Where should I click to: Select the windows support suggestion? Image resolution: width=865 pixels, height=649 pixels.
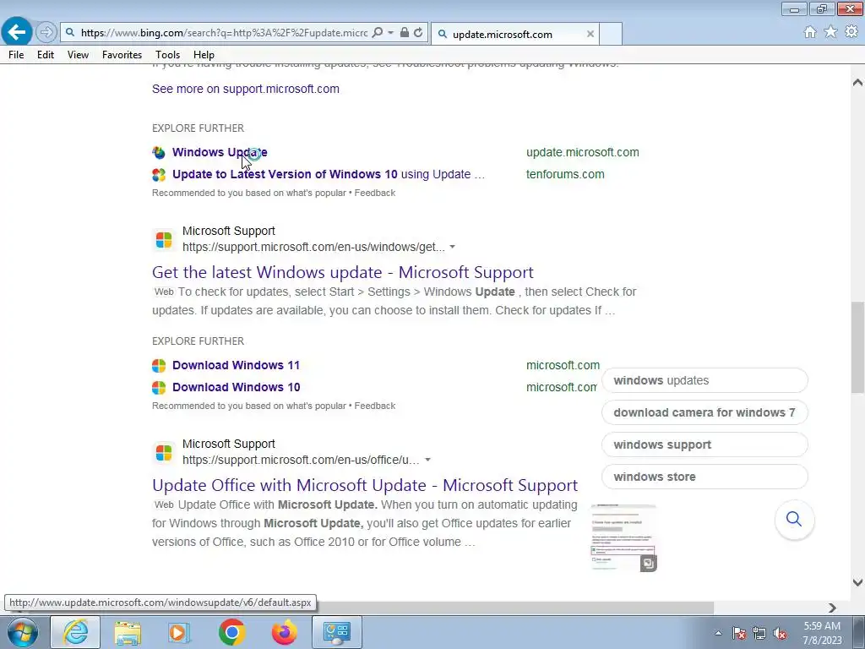[x=705, y=444]
